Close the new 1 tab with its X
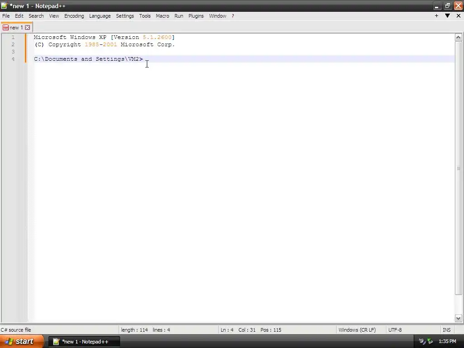Viewport: 464px width, 348px height. click(x=27, y=28)
